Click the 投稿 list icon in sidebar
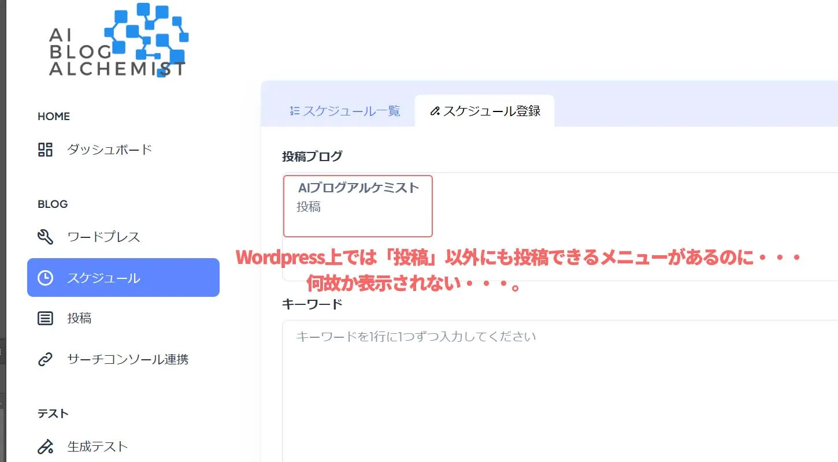Image resolution: width=838 pixels, height=462 pixels. (45, 318)
